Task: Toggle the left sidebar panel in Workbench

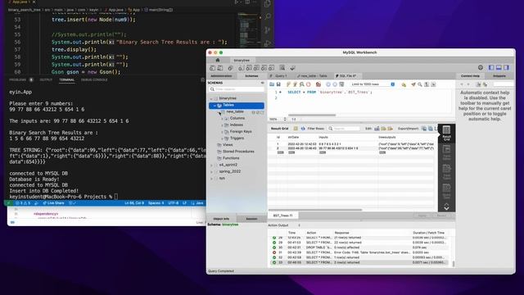Action: (491, 67)
